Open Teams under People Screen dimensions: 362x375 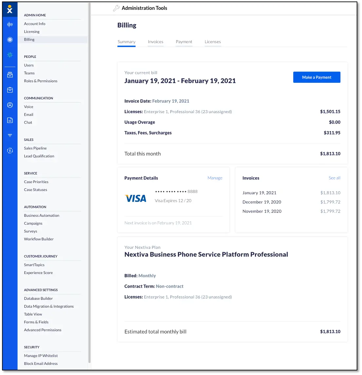coord(29,73)
